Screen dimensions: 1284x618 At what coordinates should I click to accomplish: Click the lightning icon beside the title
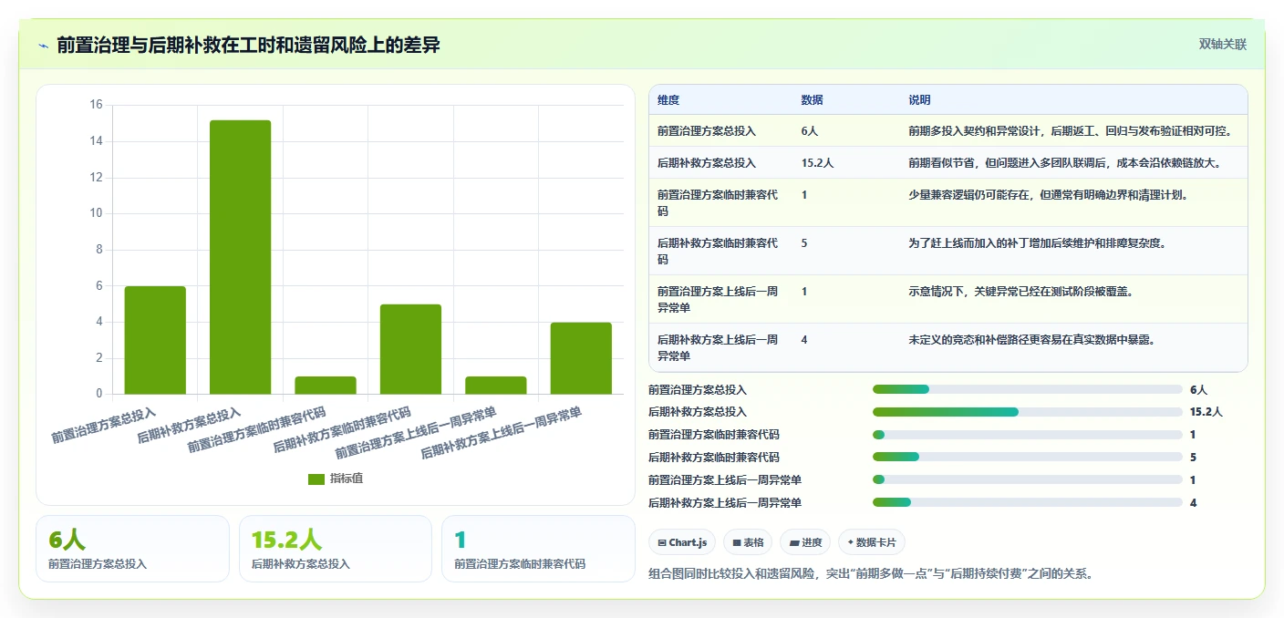click(x=44, y=45)
